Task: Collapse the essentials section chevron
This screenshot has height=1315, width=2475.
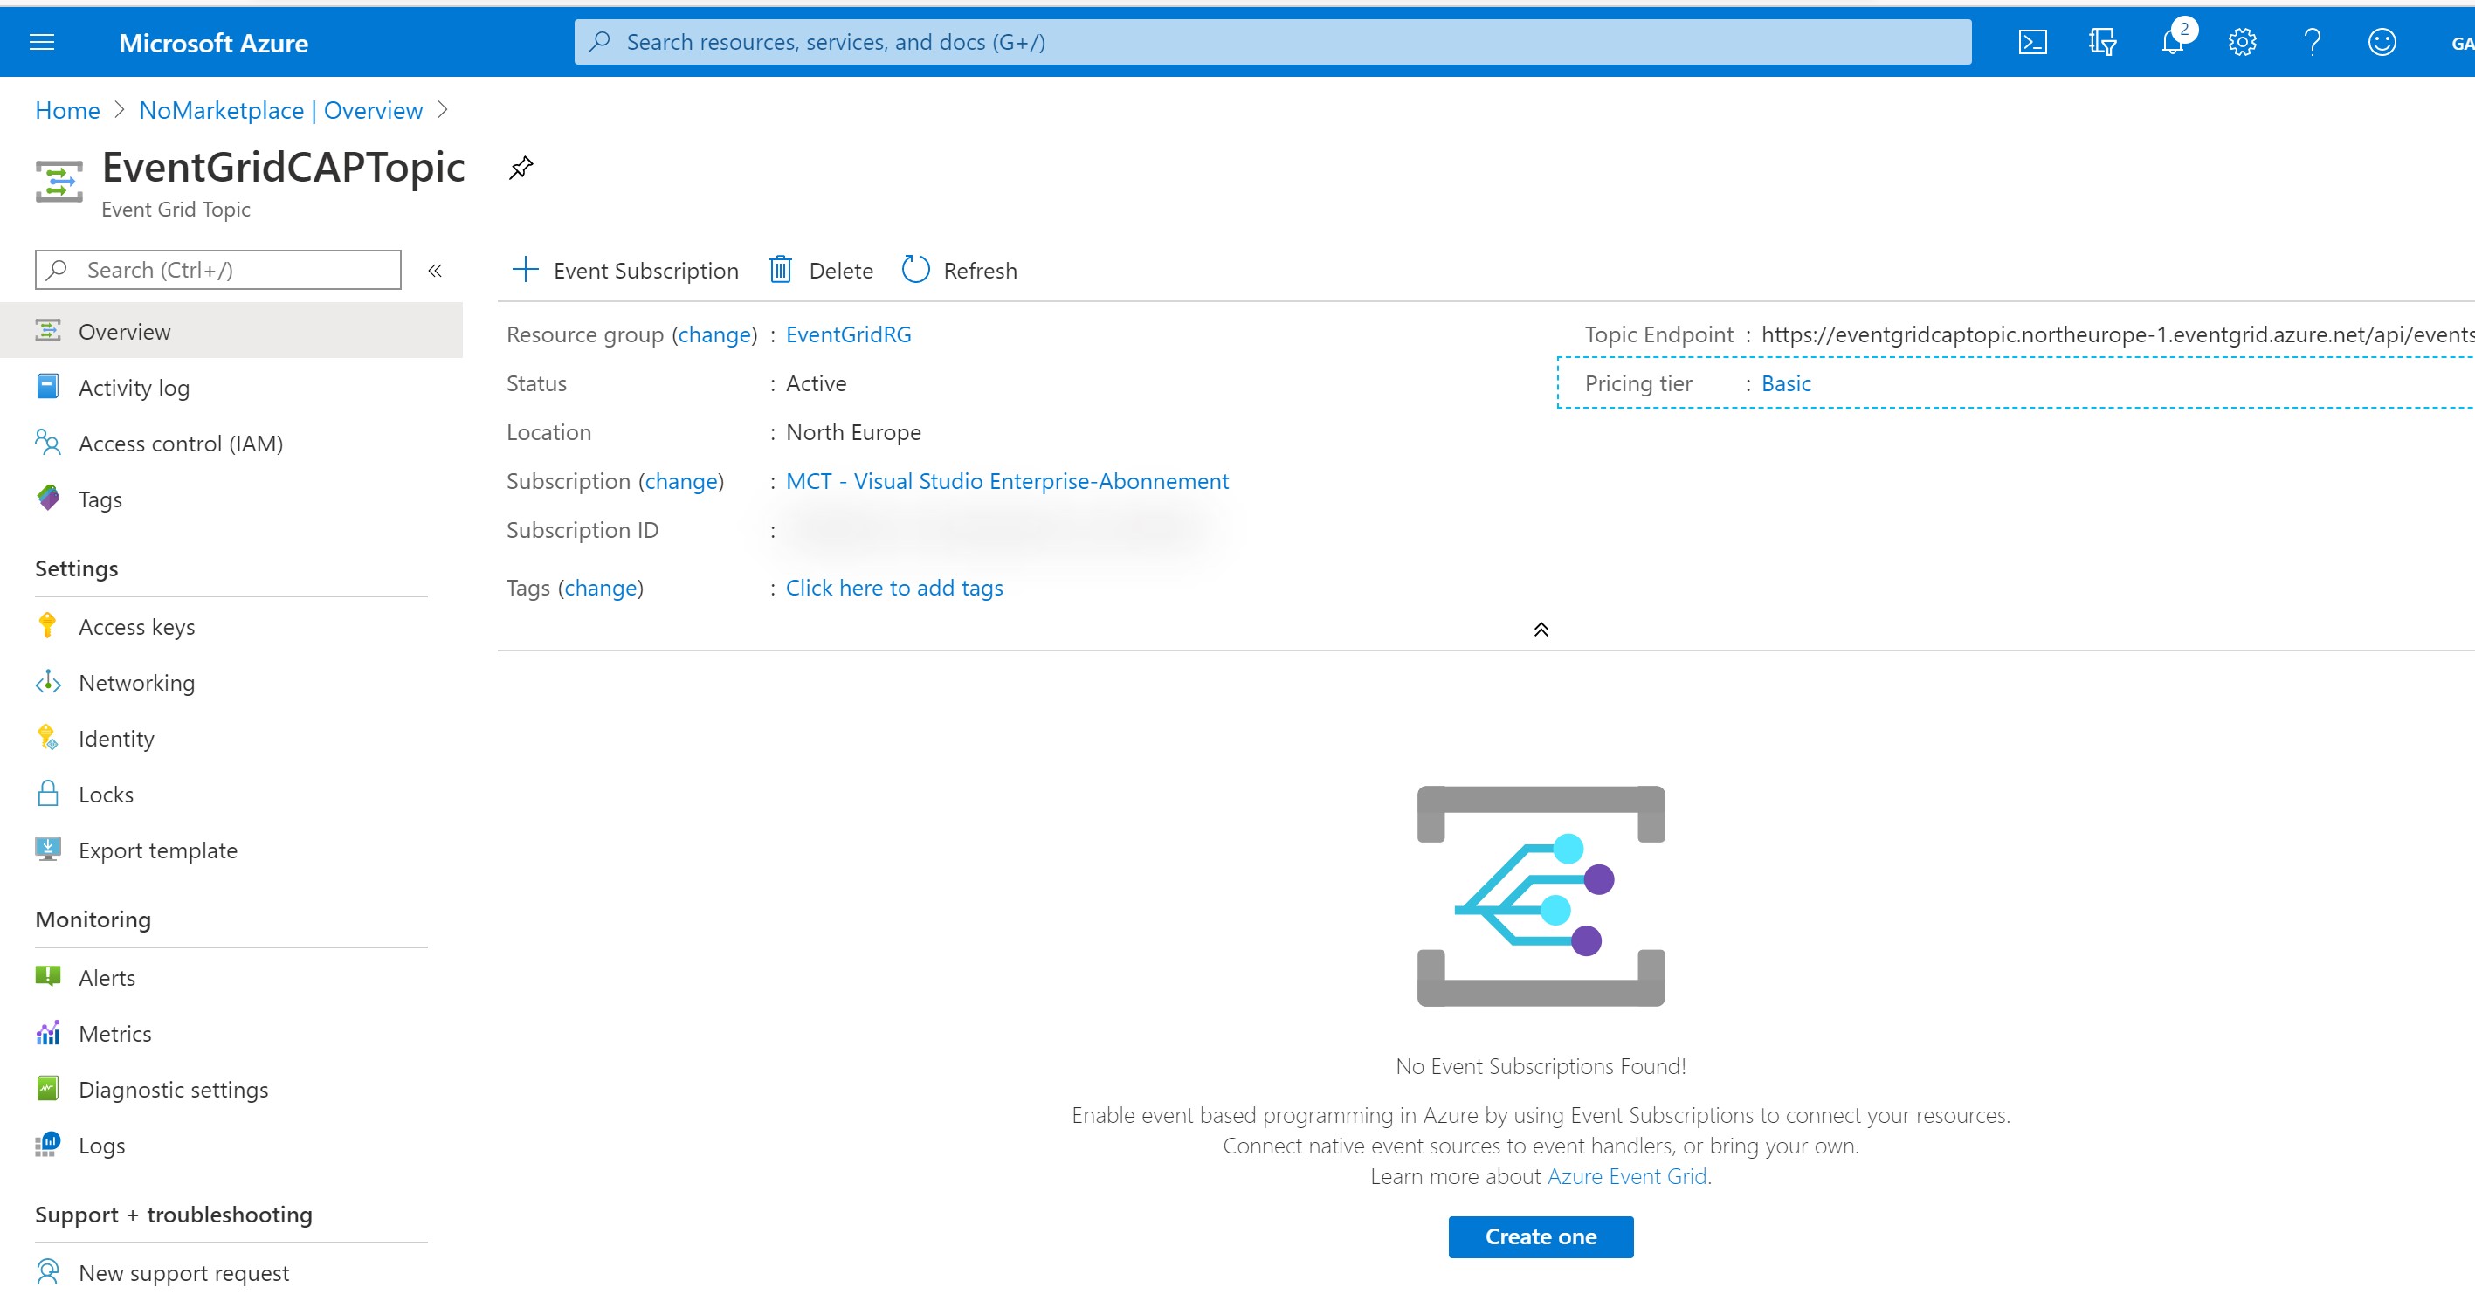Action: (1541, 630)
